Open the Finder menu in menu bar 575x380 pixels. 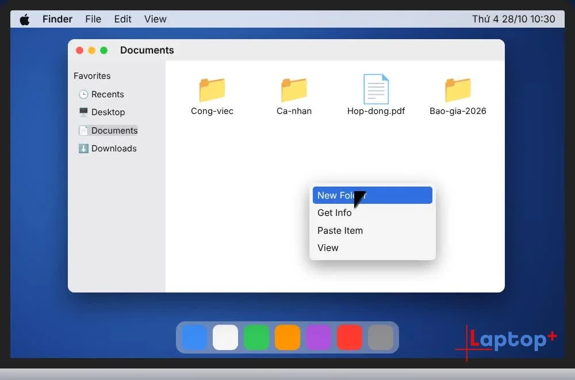pos(57,19)
